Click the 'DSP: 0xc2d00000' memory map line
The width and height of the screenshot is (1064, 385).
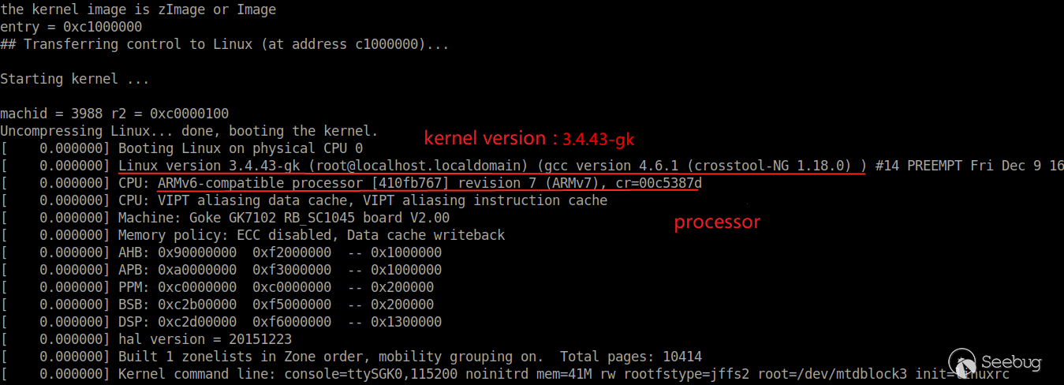pyautogui.click(x=221, y=322)
